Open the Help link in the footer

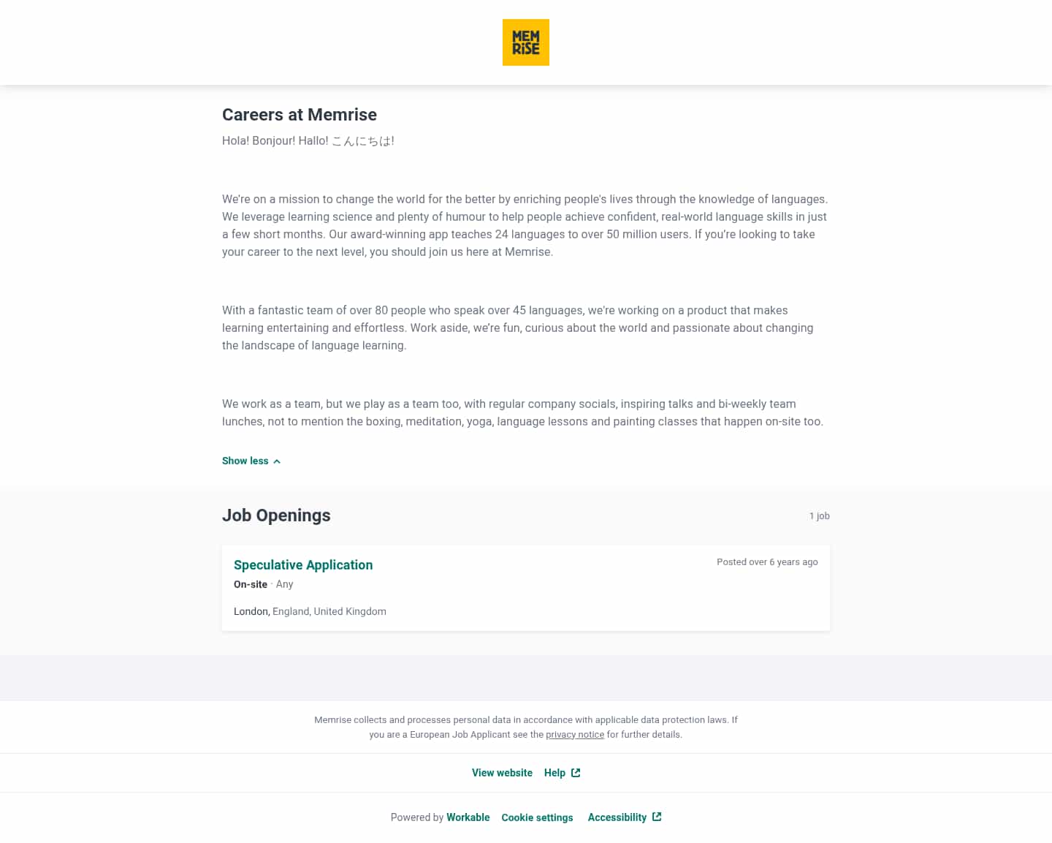[554, 773]
